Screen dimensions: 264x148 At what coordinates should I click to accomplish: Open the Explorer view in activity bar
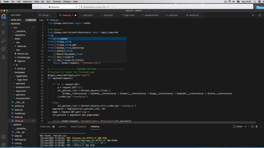(4, 16)
